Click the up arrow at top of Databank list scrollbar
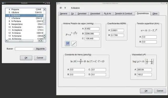Viewport: 168px width, 98px height. coord(44,9)
